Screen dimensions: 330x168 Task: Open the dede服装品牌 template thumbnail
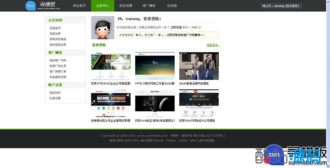[199, 66]
